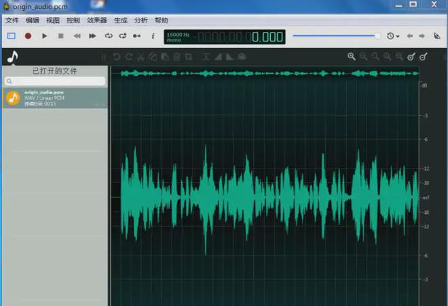The image size is (448, 306).
Task: Apply fade in effect icon
Action: coord(218,57)
